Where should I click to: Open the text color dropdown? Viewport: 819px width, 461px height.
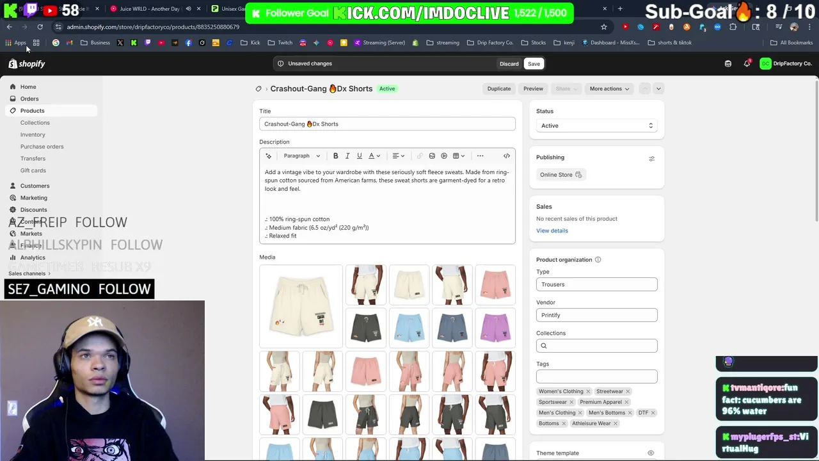click(x=374, y=156)
